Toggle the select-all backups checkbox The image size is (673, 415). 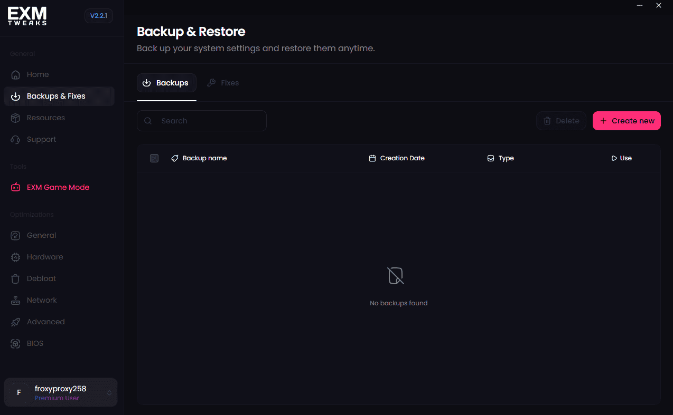(154, 158)
